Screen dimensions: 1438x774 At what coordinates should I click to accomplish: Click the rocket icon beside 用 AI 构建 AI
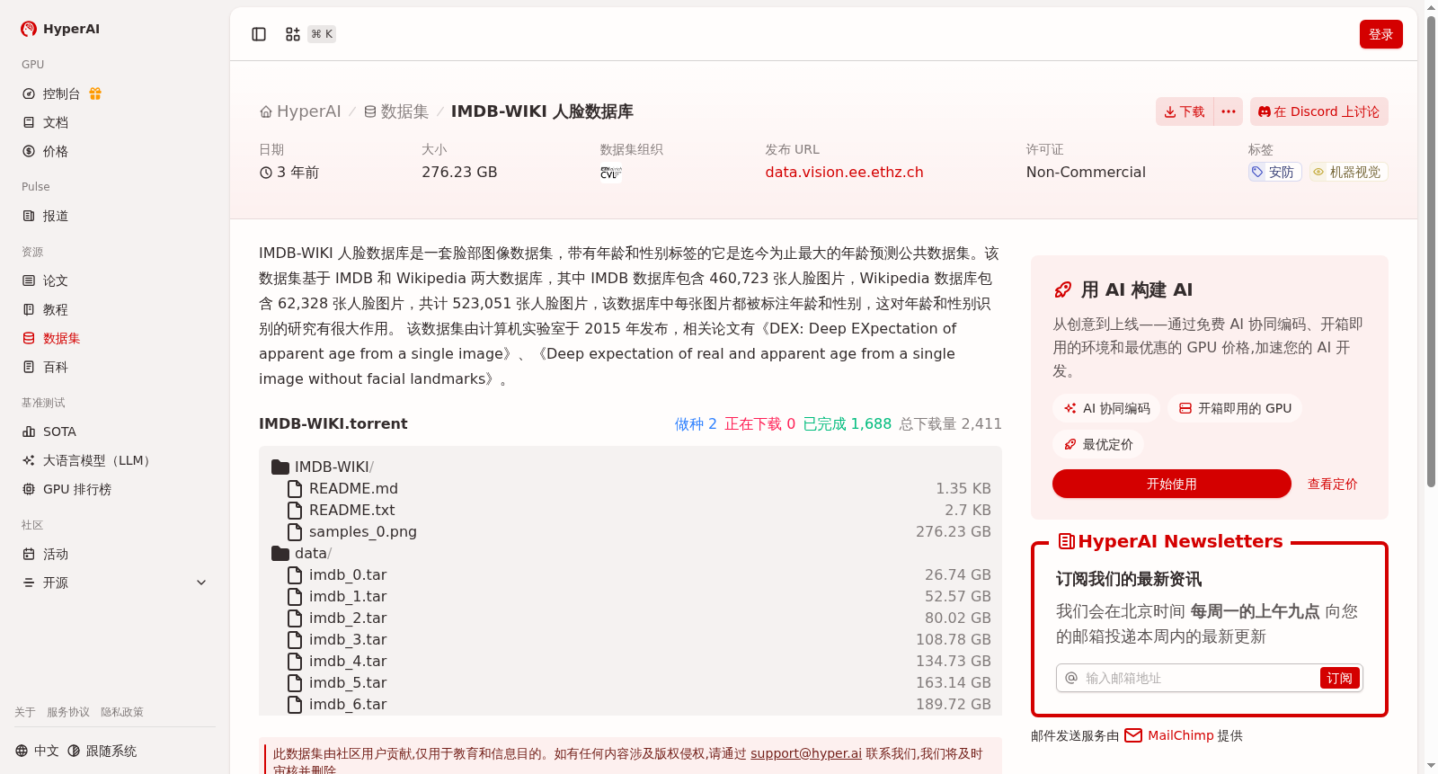[x=1062, y=289]
